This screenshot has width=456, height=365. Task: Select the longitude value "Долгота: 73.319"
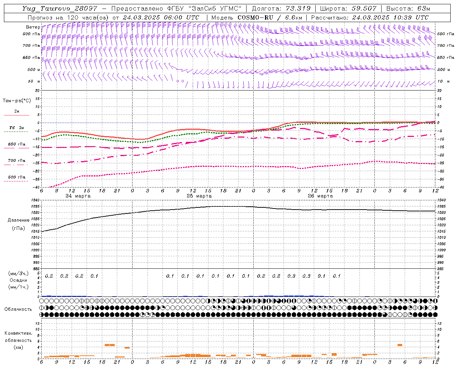[x=281, y=9]
